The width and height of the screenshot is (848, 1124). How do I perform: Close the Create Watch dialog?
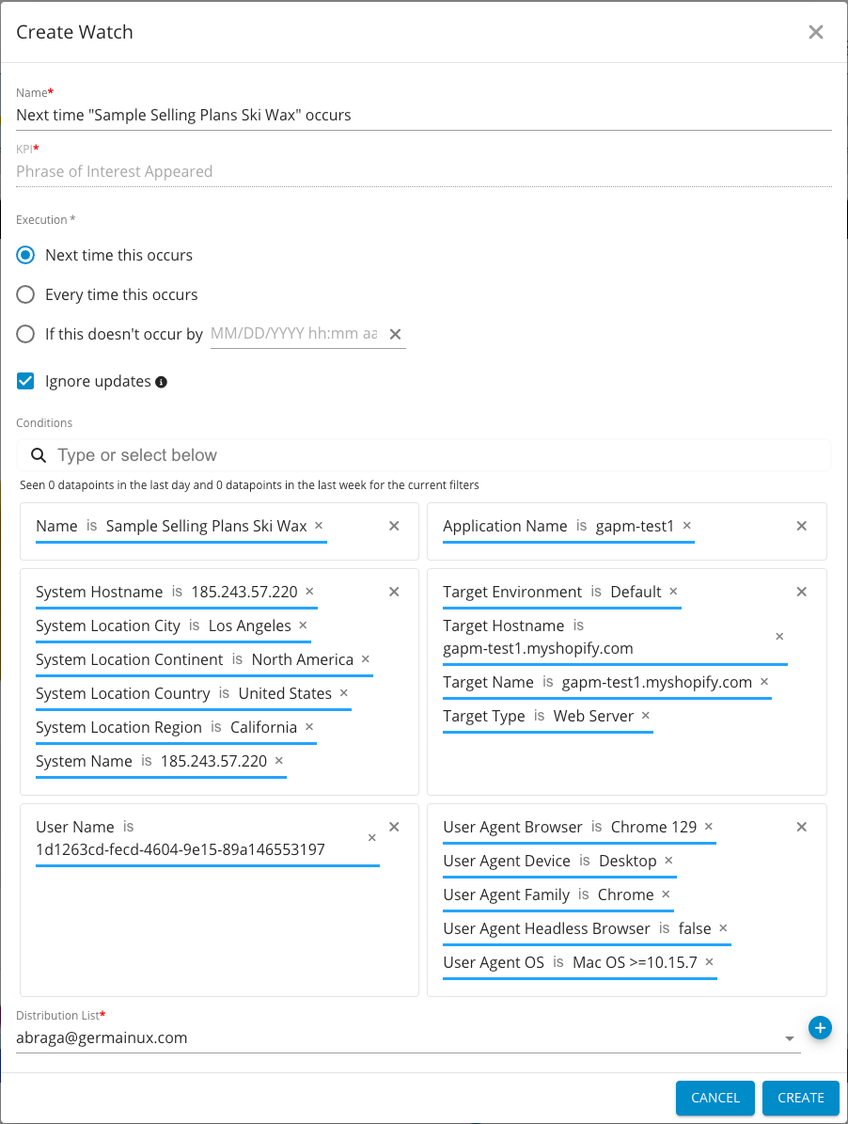tap(815, 32)
